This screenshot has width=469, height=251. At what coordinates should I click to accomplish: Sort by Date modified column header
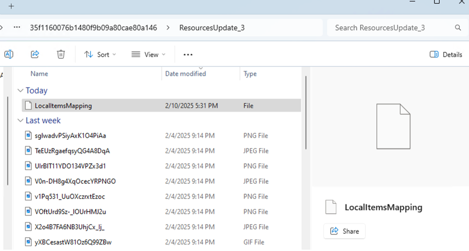185,74
